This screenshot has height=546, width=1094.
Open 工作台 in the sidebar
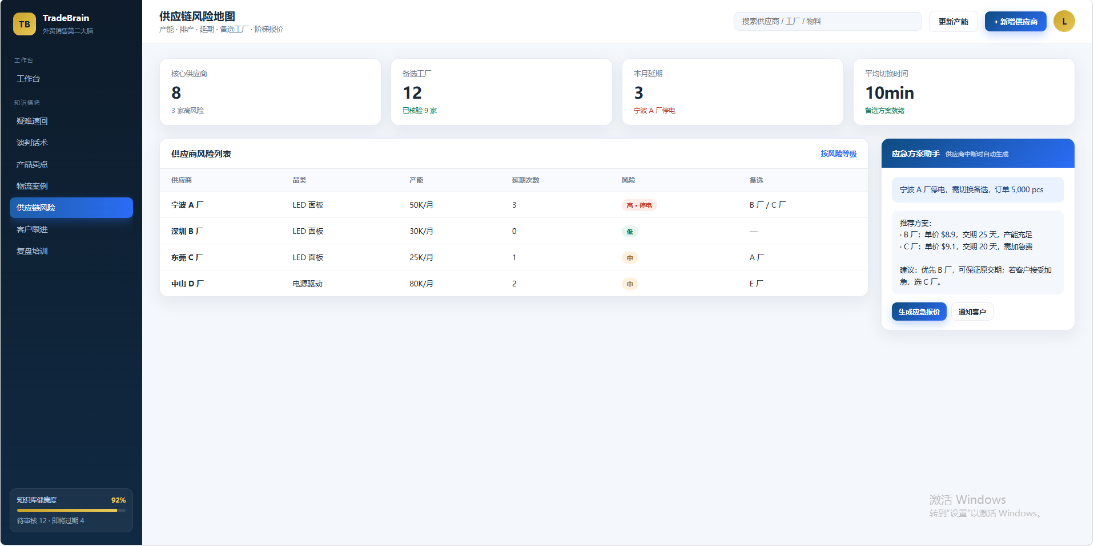(71, 79)
